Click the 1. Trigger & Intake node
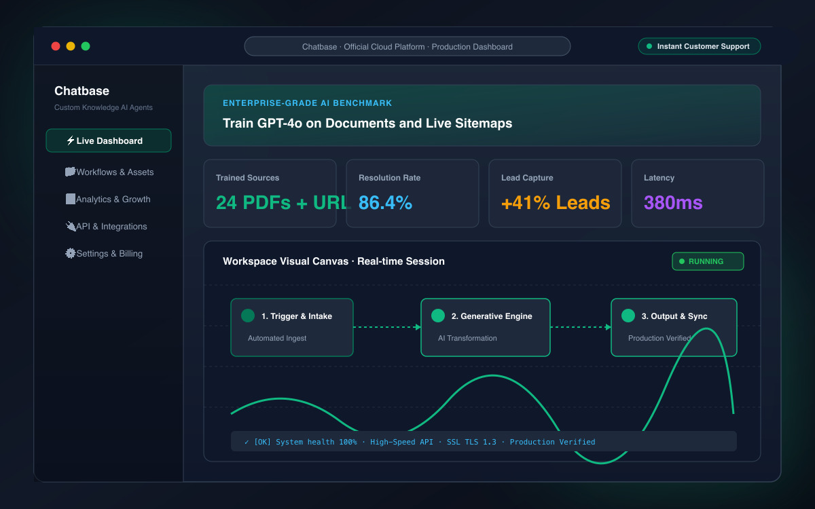The height and width of the screenshot is (509, 815). [292, 327]
